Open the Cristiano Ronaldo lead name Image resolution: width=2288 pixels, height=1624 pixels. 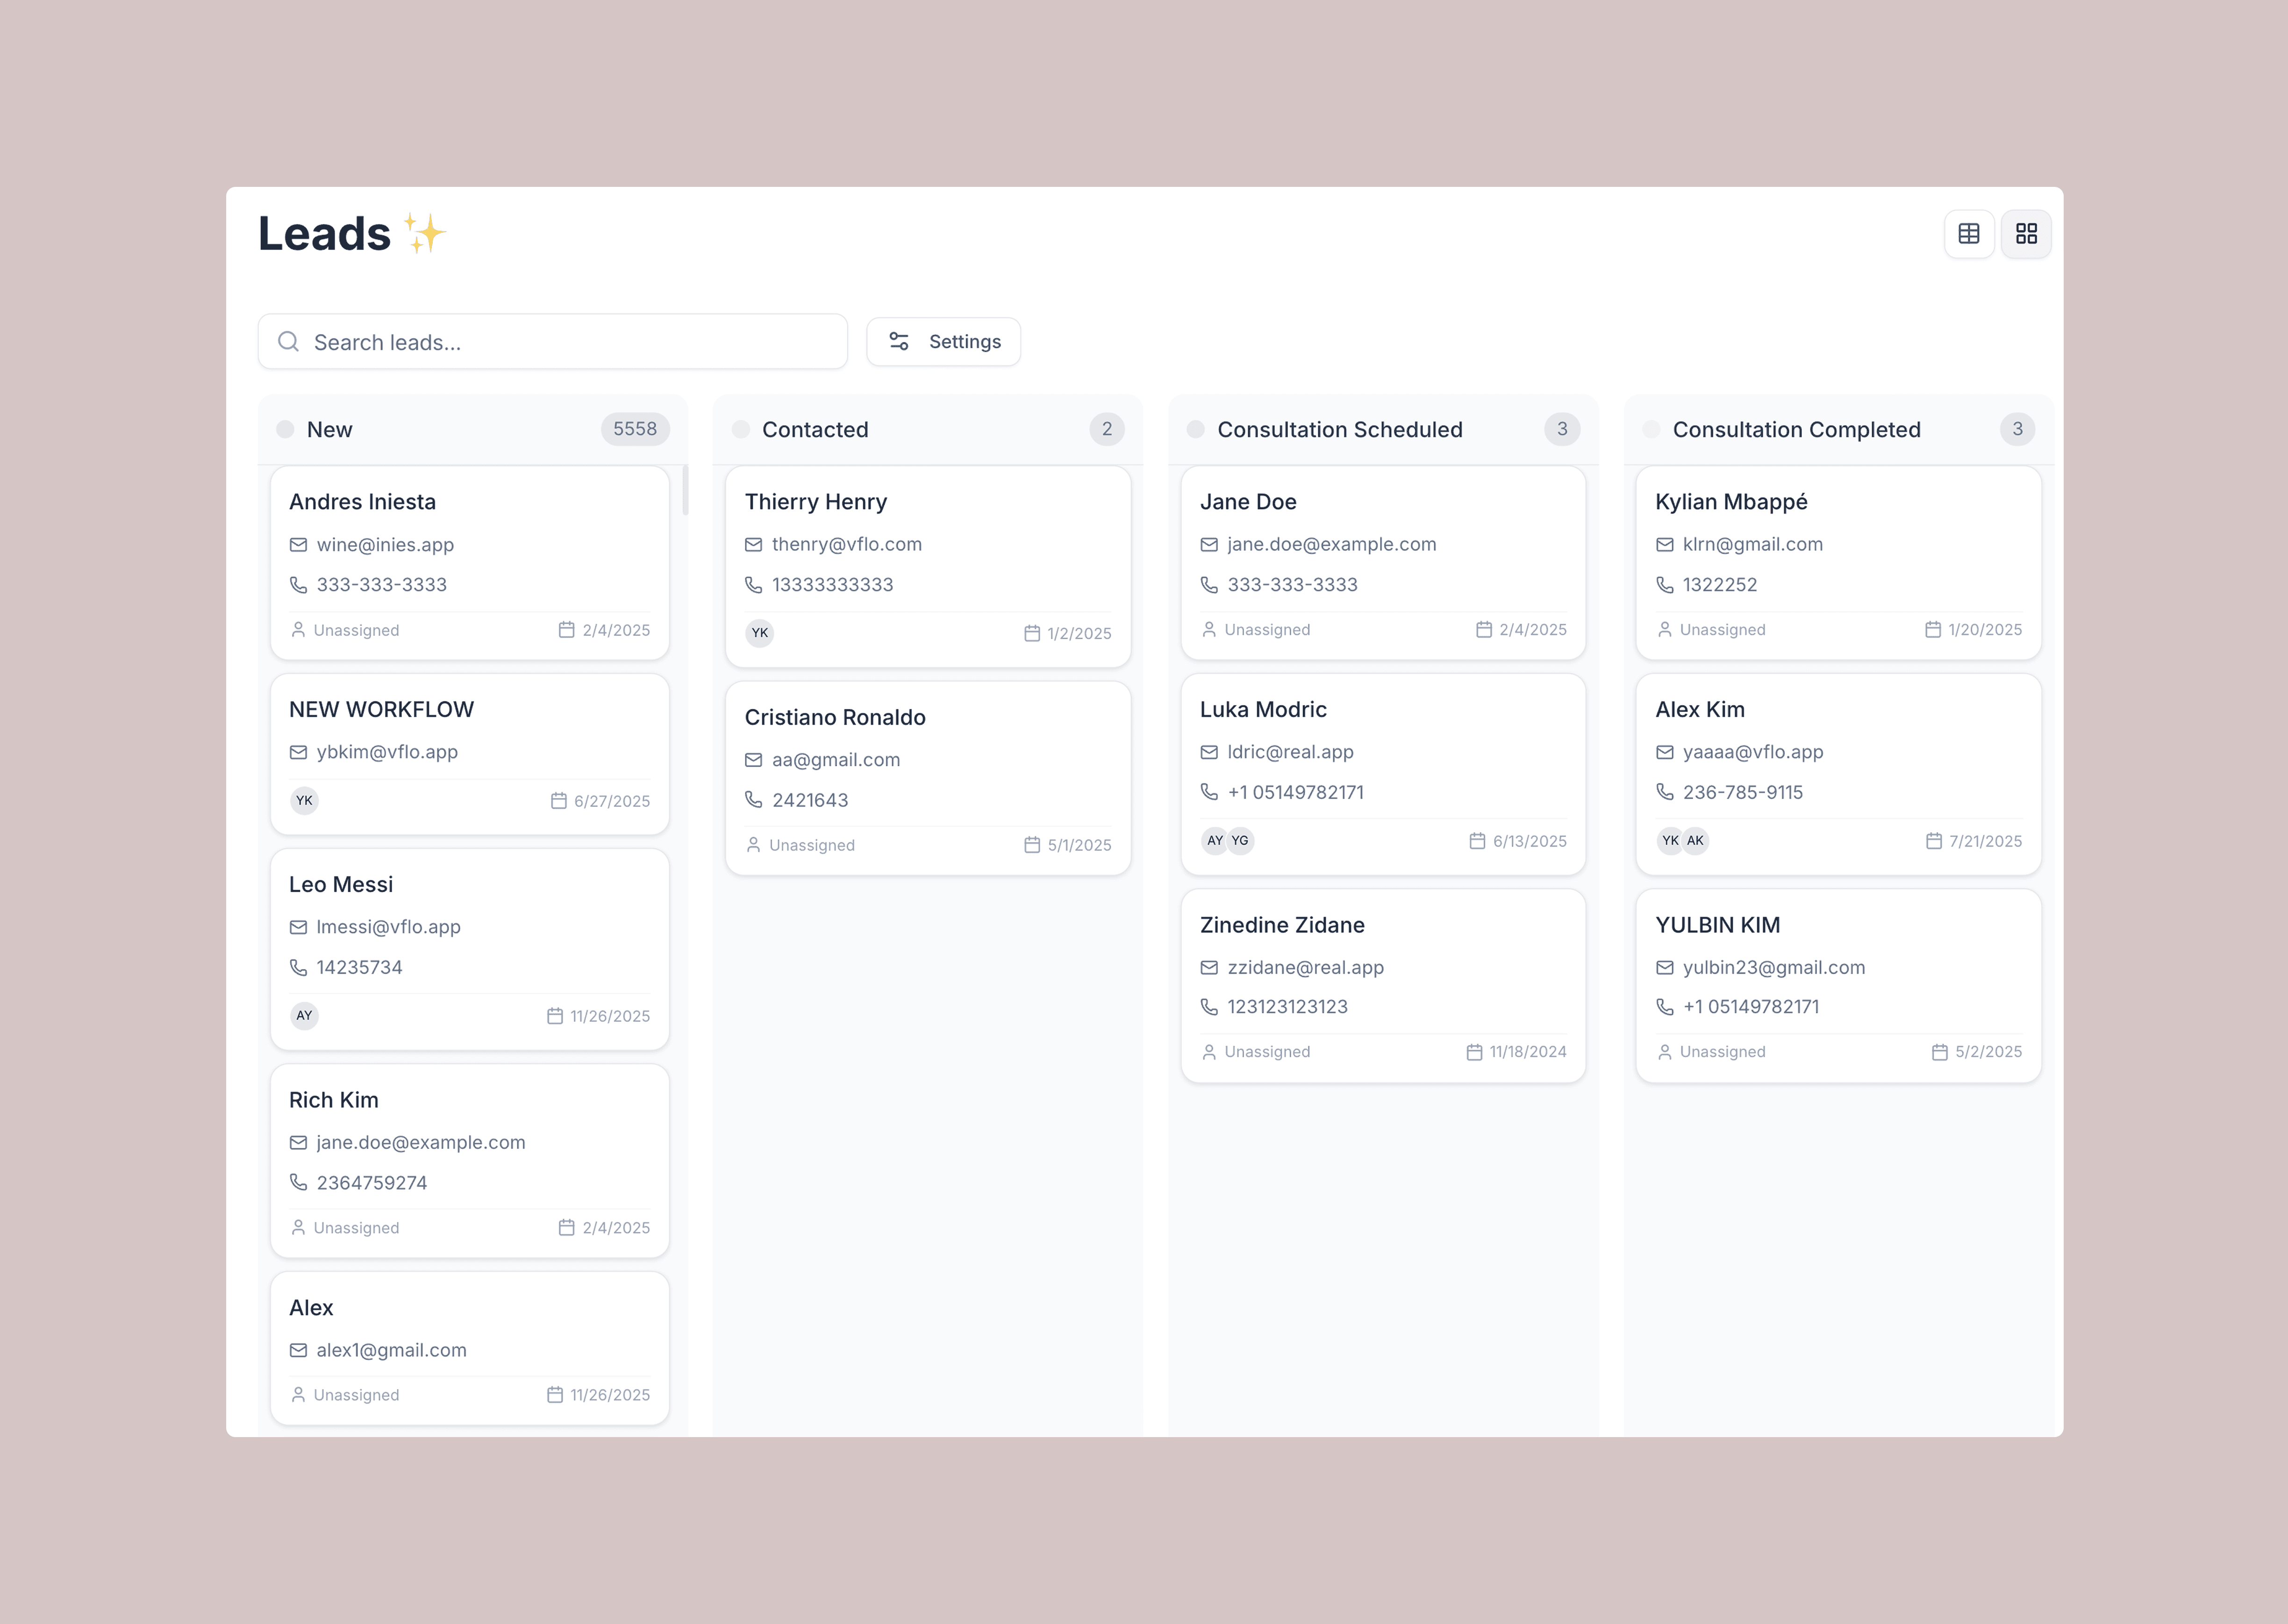click(835, 717)
